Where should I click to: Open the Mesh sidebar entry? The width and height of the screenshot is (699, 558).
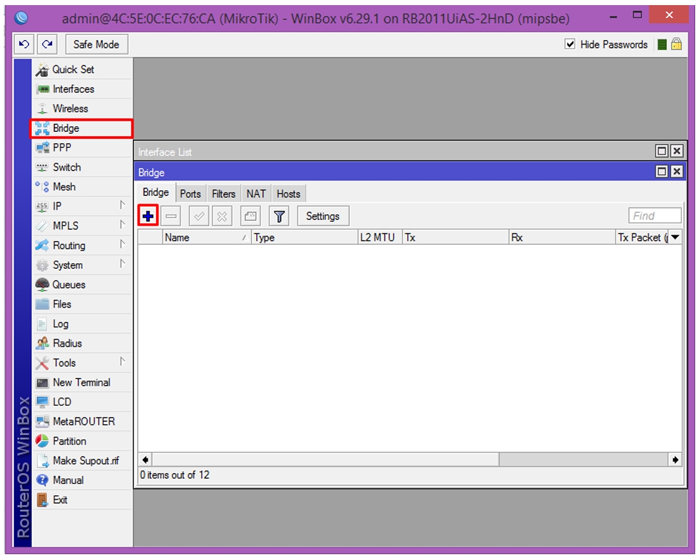(83, 187)
